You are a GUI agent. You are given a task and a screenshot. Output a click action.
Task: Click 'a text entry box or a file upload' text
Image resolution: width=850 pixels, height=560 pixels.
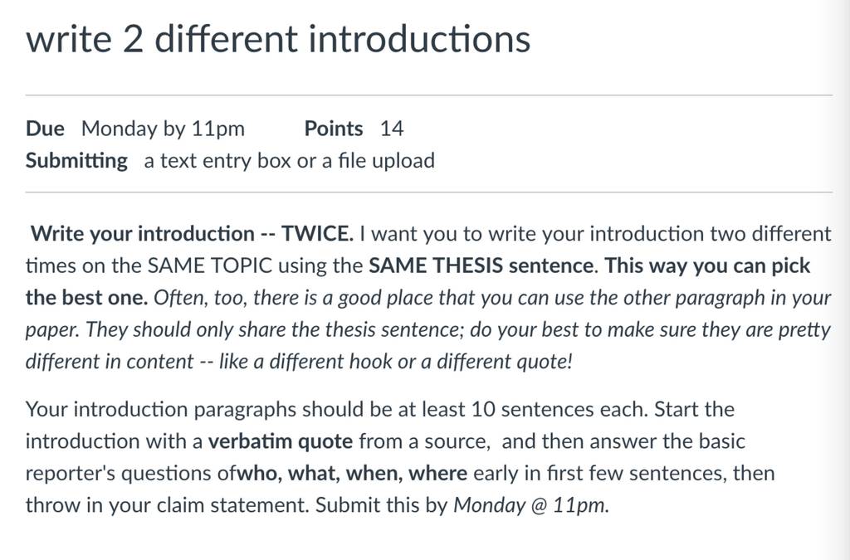pyautogui.click(x=290, y=161)
